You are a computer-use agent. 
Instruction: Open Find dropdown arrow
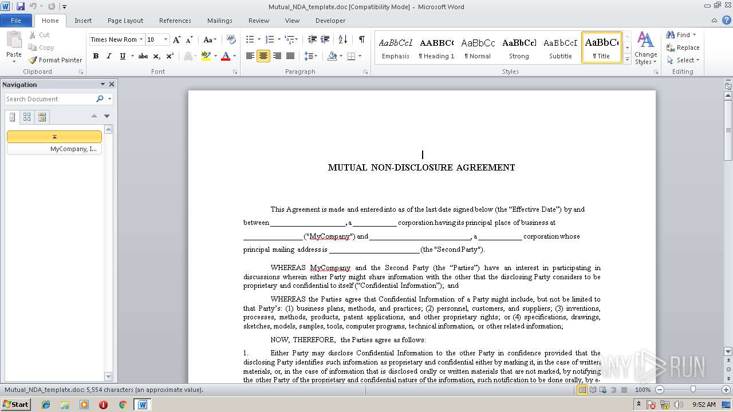click(695, 35)
